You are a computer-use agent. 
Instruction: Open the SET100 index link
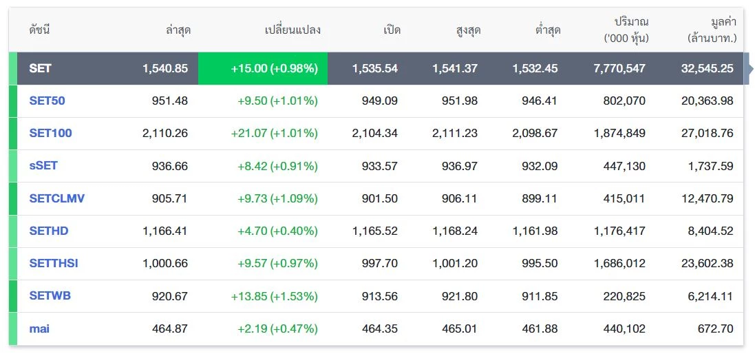pyautogui.click(x=50, y=133)
